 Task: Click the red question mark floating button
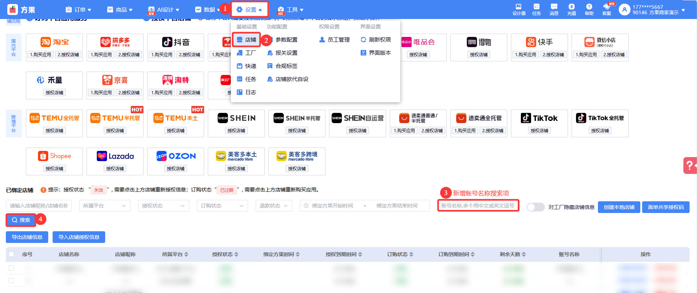tap(690, 165)
